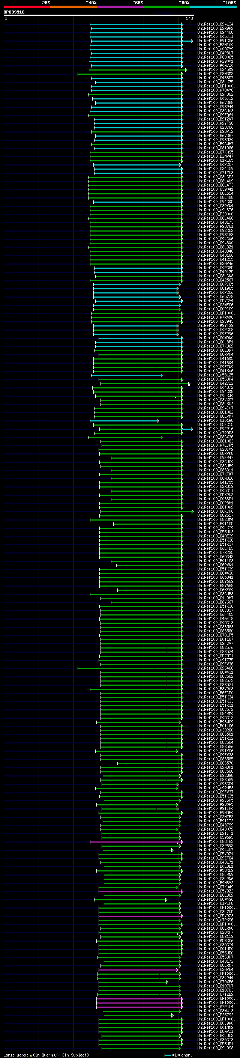The image size is (240, 1058).
Task: Select hit label UniRef100_Q101R8
Action: [215, 421]
